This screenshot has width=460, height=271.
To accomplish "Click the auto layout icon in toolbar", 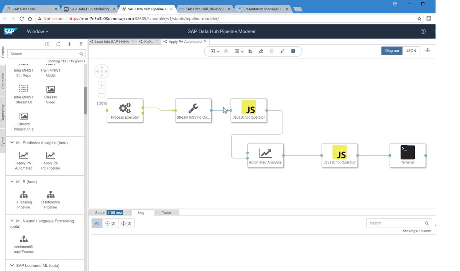I will (x=293, y=51).
